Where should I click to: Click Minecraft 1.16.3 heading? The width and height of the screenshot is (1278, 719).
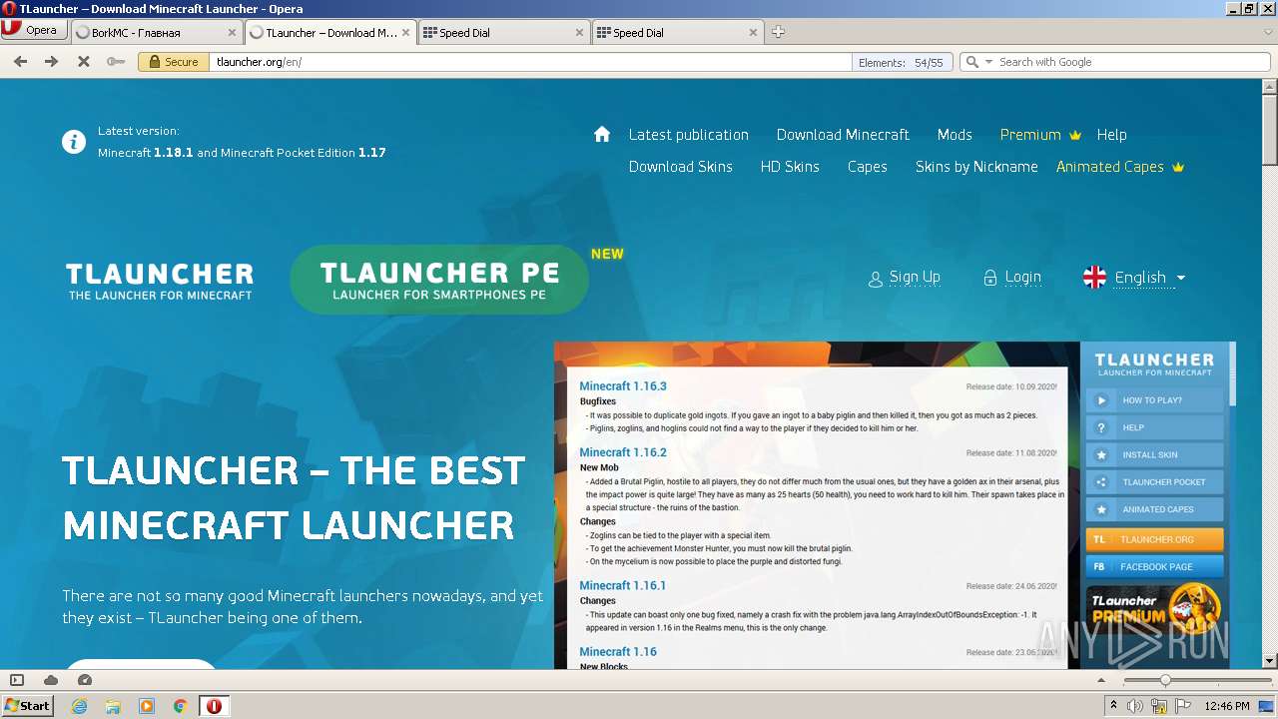click(623, 386)
